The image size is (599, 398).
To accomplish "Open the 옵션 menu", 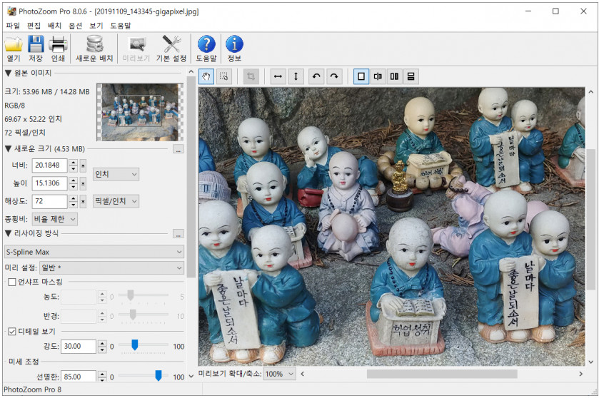I will [75, 25].
